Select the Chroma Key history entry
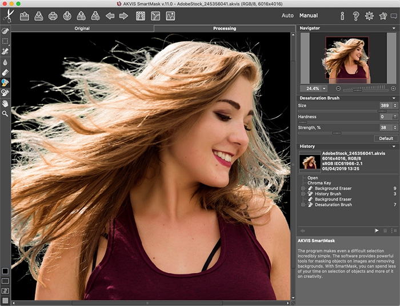 (319, 183)
